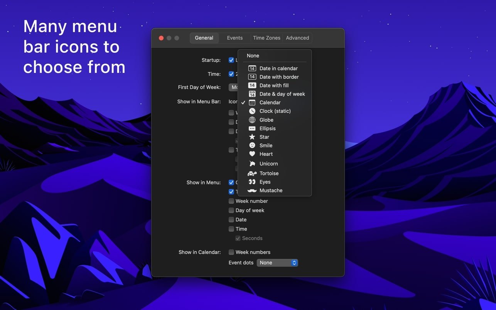Image resolution: width=496 pixels, height=310 pixels.
Task: Go to the Advanced tab
Action: [x=297, y=38]
